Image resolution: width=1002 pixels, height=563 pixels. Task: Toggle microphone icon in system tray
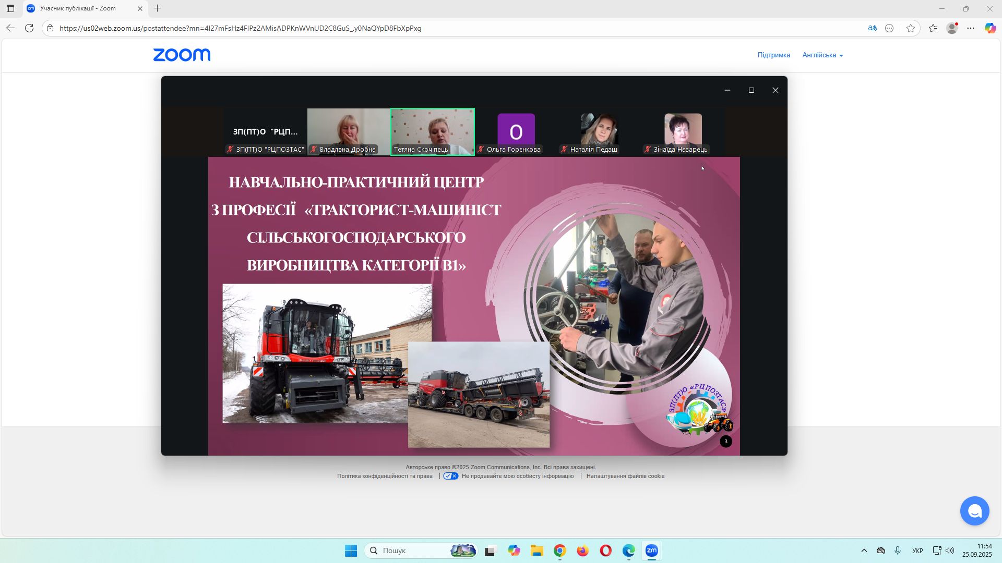[x=898, y=550]
